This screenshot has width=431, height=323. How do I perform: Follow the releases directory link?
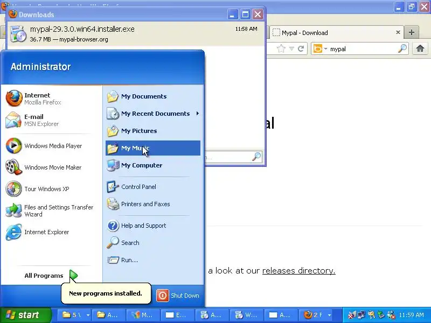(x=299, y=271)
